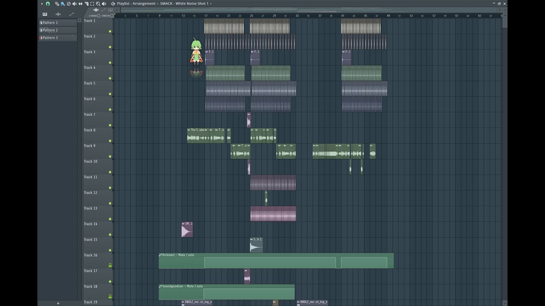Viewport: 545px width, 306px height.
Task: Select the Slip tool
Action: click(x=80, y=4)
